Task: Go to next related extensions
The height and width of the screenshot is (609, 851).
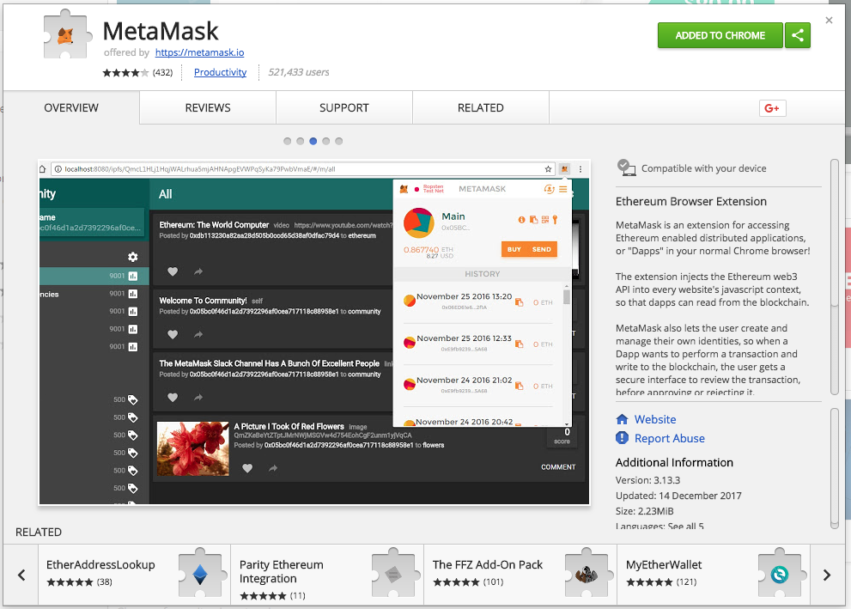Action: tap(827, 575)
